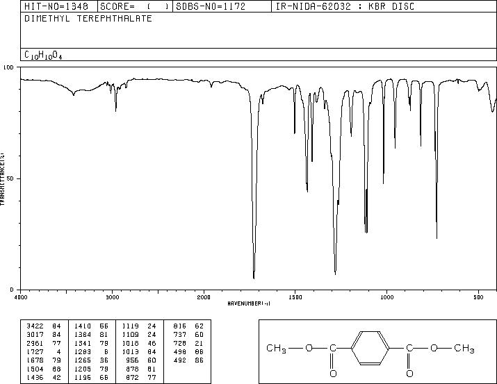The width and height of the screenshot is (497, 384).
Task: Select peak value 816 in the table
Action: (x=180, y=326)
